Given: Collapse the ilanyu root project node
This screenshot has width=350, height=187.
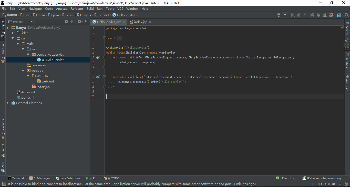Looking at the screenshot, I should pyautogui.click(x=8, y=27).
